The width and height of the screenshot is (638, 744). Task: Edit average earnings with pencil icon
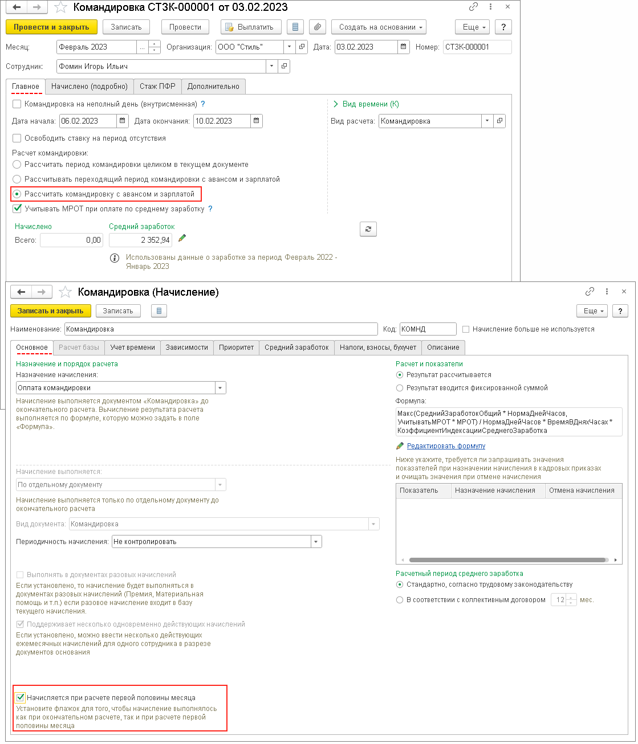pos(182,238)
